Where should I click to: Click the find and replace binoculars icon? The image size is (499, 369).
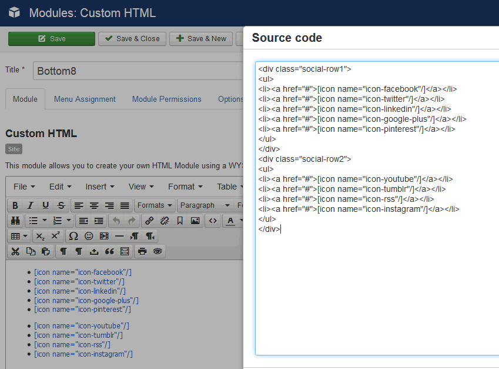(16, 221)
